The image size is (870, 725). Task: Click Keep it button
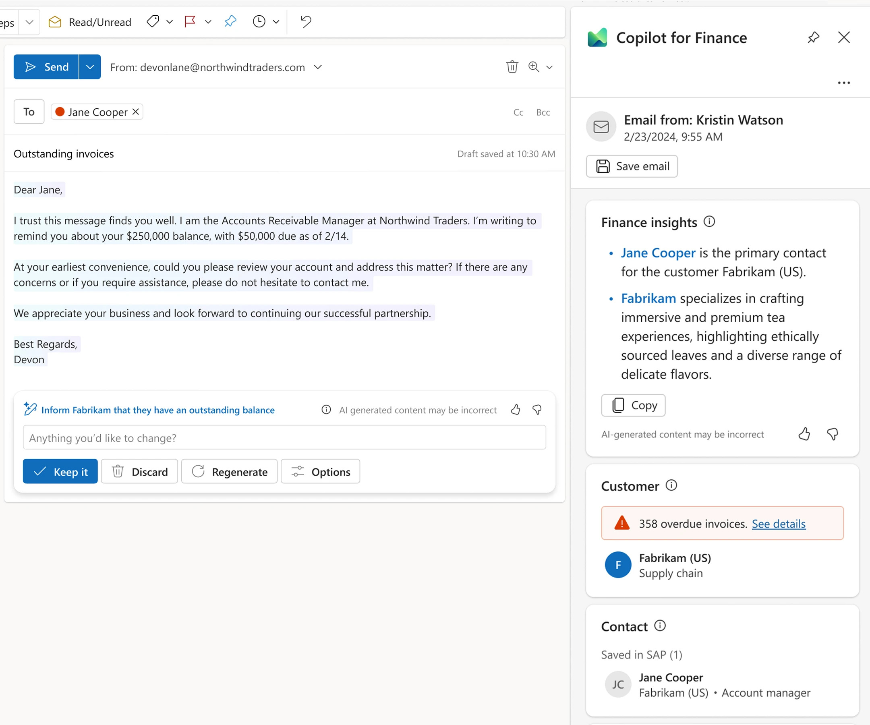pos(60,472)
